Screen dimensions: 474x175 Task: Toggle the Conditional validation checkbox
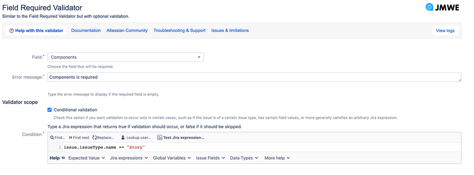click(49, 110)
